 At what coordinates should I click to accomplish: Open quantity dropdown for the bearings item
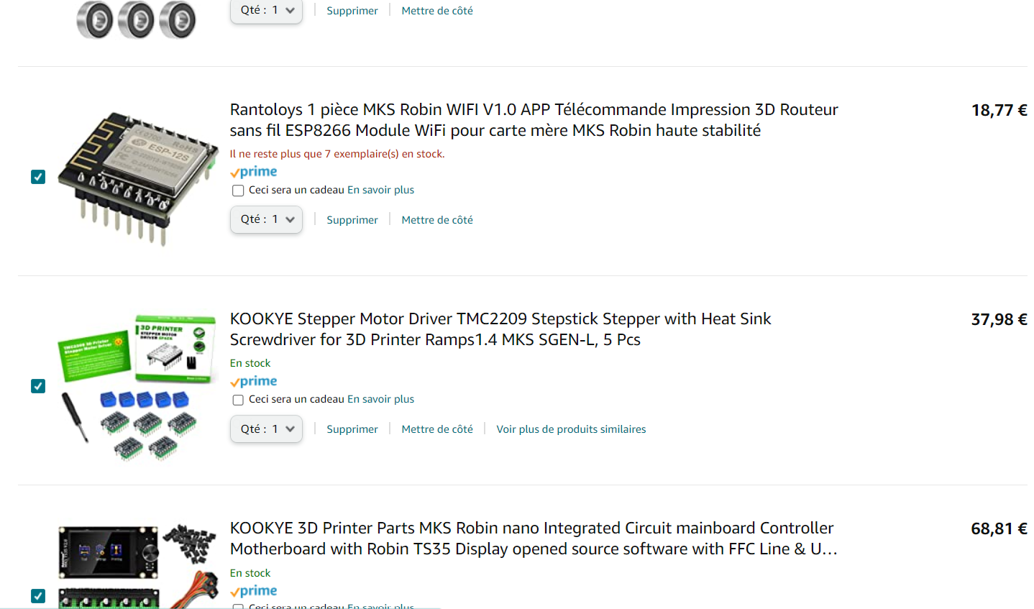coord(266,11)
